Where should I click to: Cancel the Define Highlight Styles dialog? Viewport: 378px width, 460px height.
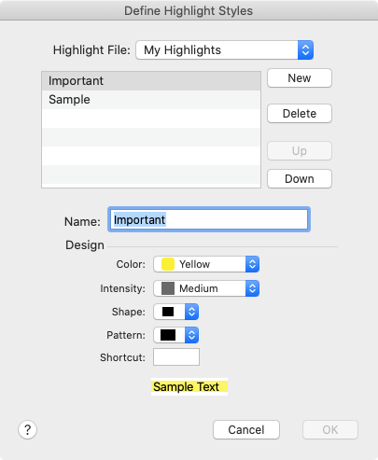click(x=246, y=430)
